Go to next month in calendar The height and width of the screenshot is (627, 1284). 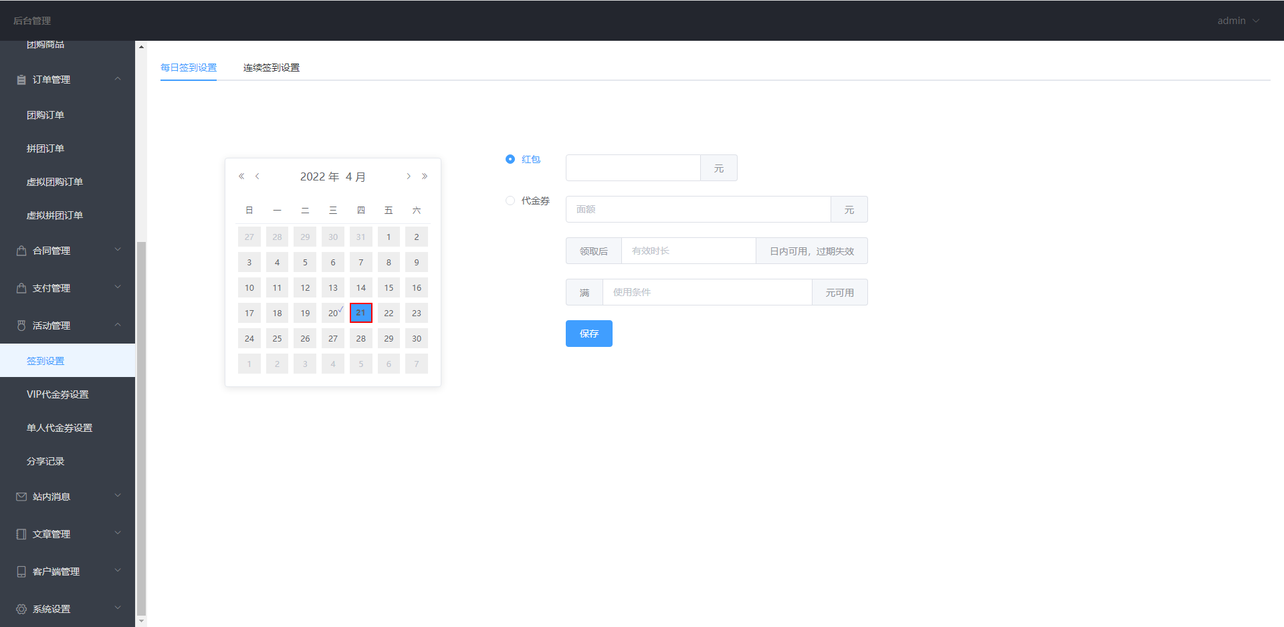click(409, 176)
